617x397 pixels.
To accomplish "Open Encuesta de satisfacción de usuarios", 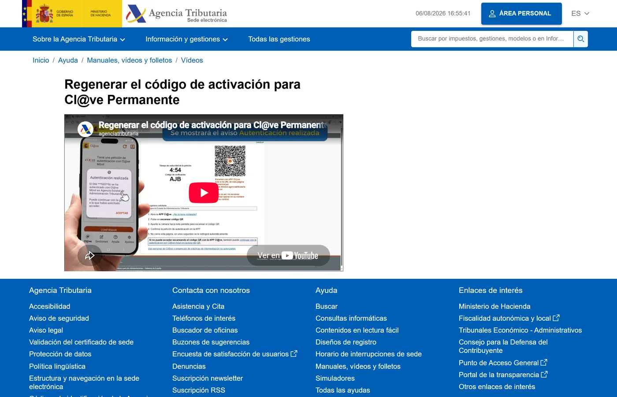I will coord(230,354).
